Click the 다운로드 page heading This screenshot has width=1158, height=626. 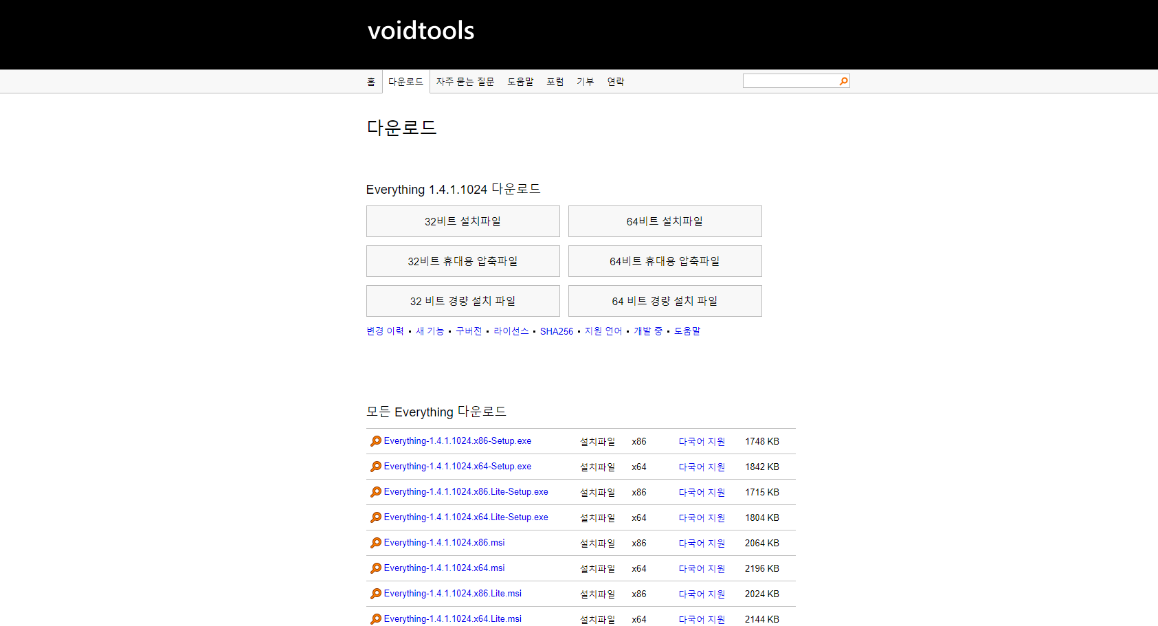point(401,128)
